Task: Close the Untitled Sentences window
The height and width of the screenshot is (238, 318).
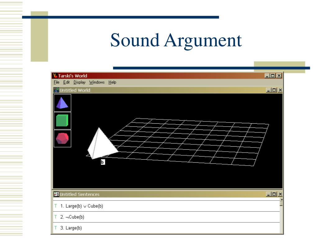Action: pyautogui.click(x=280, y=194)
